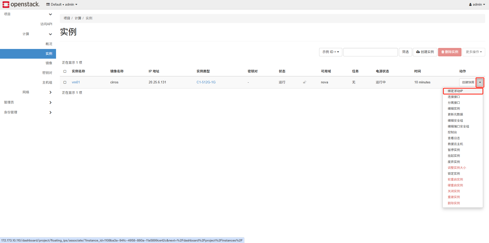
Task: Choose 挂起实例 from the actions menu
Action: (x=463, y=156)
